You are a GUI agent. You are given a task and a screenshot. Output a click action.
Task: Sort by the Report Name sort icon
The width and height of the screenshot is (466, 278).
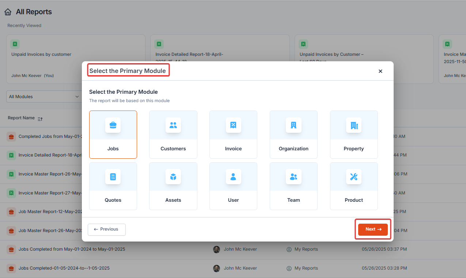(40, 118)
